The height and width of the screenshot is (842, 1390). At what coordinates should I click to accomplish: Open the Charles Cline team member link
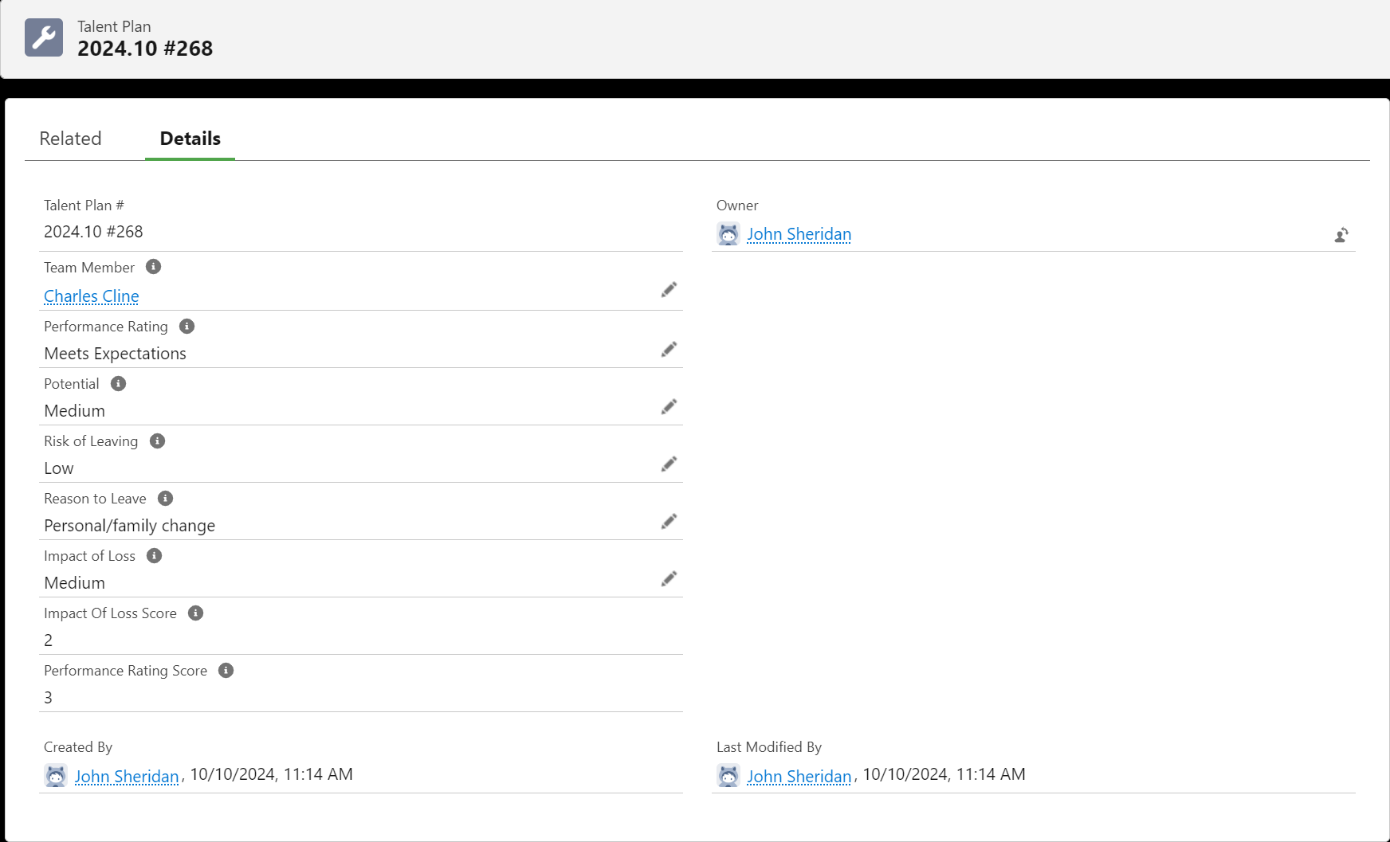(x=92, y=296)
